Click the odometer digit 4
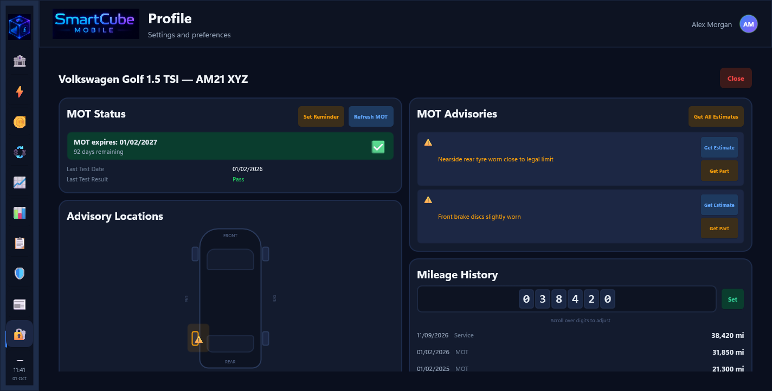This screenshot has width=772, height=391. coord(575,299)
